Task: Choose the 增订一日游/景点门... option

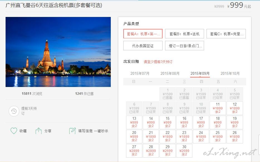Action: (185, 46)
